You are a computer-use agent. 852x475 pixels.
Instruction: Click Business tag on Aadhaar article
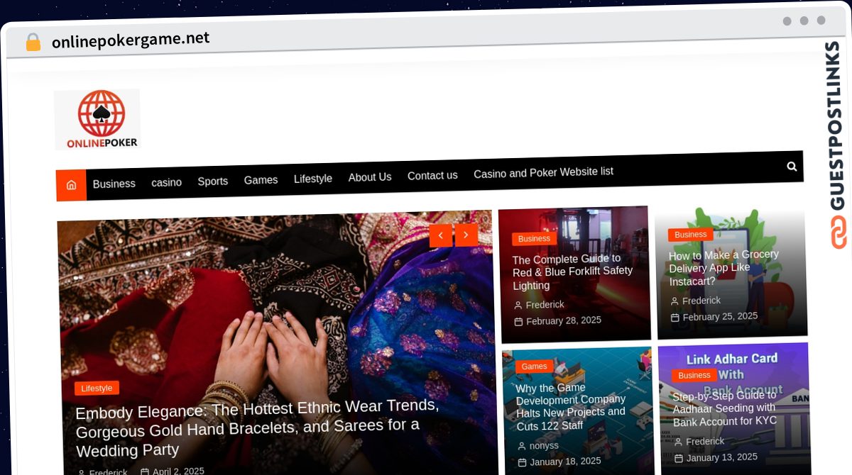[694, 375]
